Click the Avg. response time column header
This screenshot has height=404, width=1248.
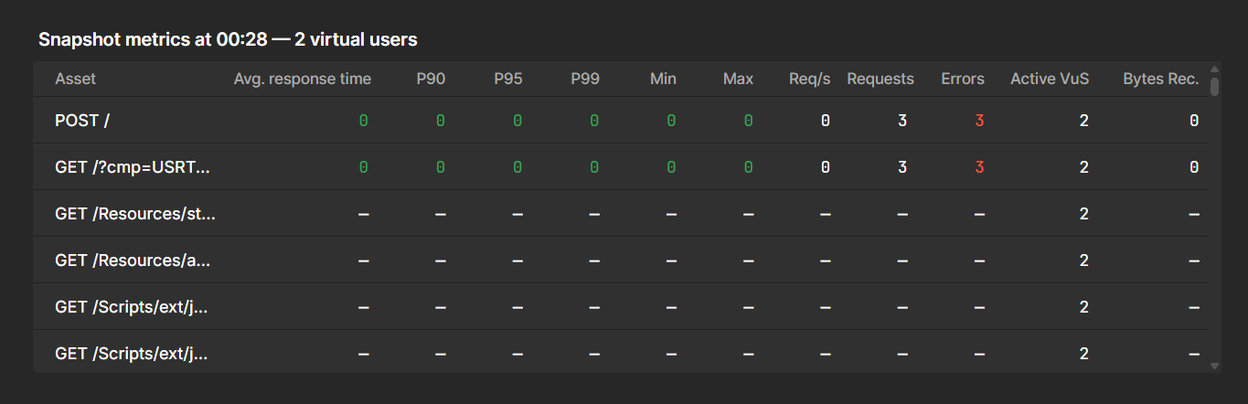click(303, 79)
